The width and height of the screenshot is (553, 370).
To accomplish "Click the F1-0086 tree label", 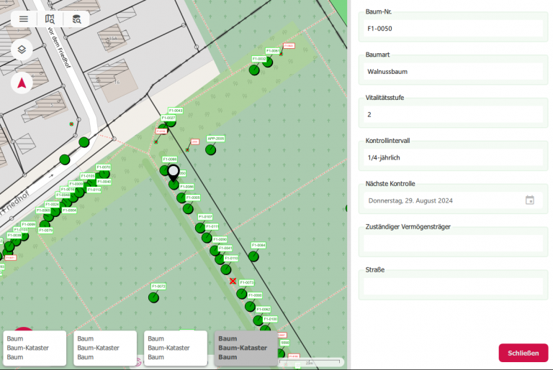I will pyautogui.click(x=187, y=187).
